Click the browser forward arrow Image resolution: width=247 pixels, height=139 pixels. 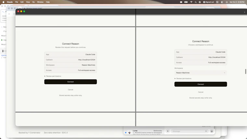(x=14, y=14)
